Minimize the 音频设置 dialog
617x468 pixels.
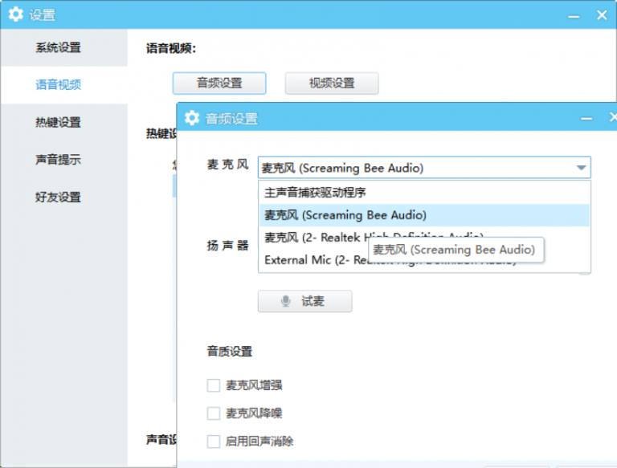588,118
